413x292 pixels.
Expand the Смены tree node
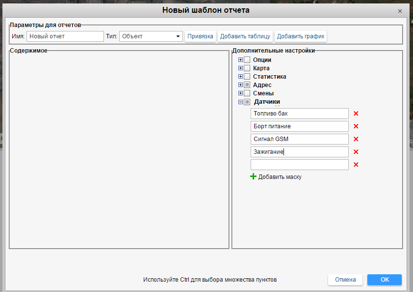(240, 93)
